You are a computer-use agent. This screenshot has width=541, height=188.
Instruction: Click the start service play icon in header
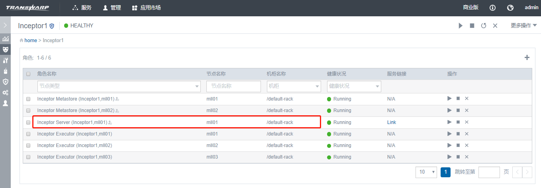[x=461, y=26]
